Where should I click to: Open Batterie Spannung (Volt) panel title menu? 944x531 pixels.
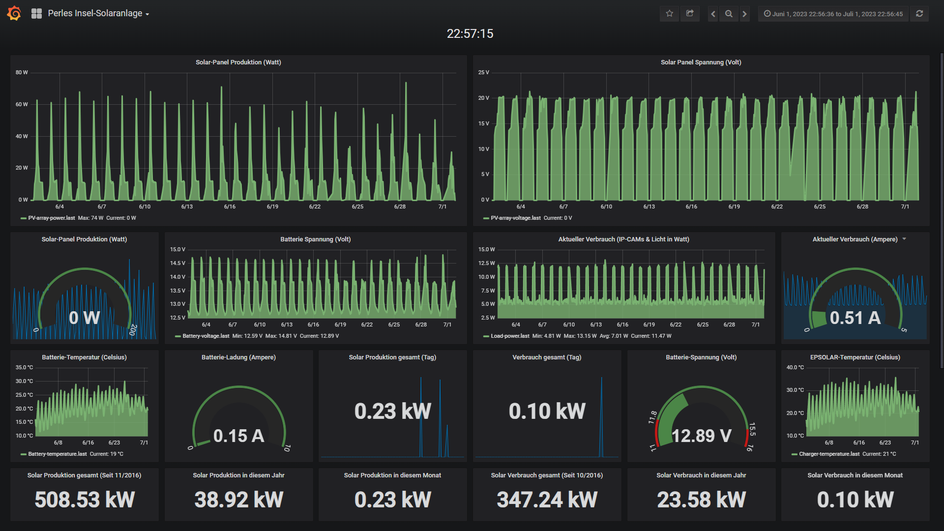point(315,239)
